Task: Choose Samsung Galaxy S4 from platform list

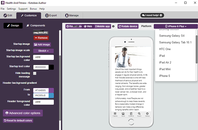Action: 171,36
